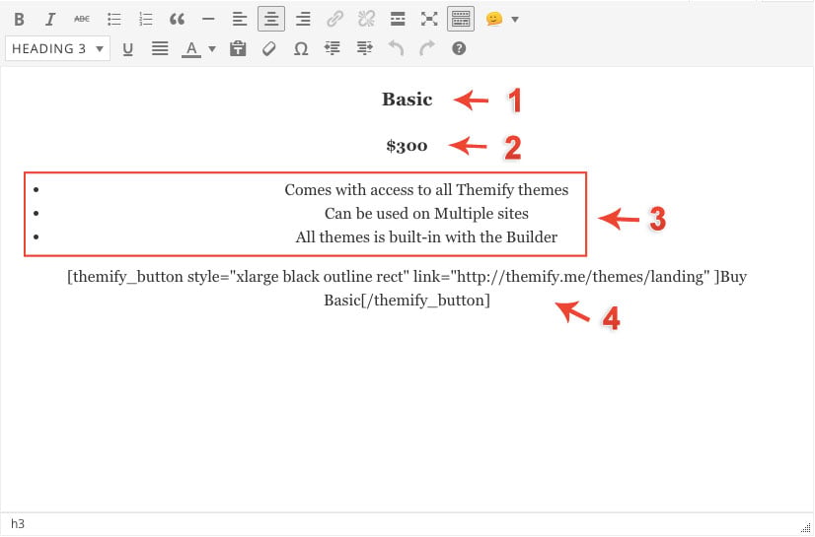Click the h3 element path in status bar
The height and width of the screenshot is (537, 815).
click(x=18, y=523)
